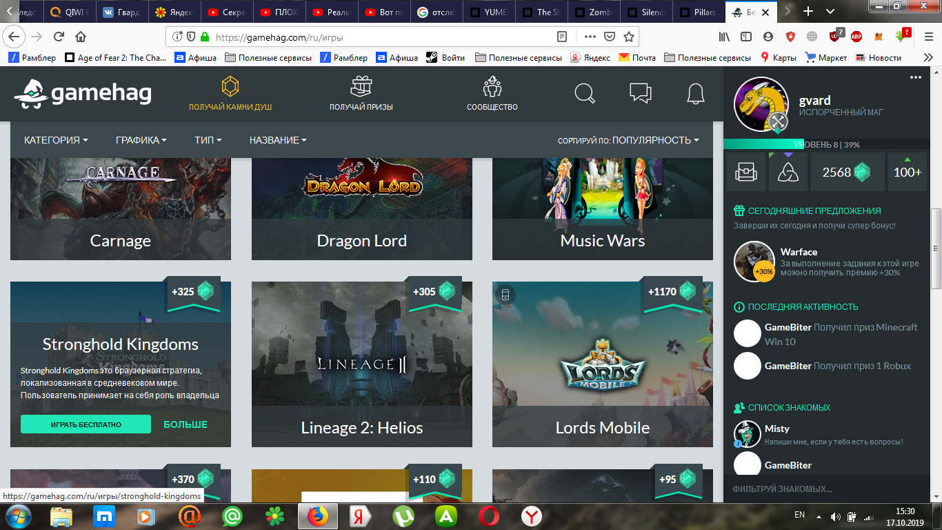Open the Почта bookmark
The width and height of the screenshot is (942, 530).
pyautogui.click(x=637, y=58)
